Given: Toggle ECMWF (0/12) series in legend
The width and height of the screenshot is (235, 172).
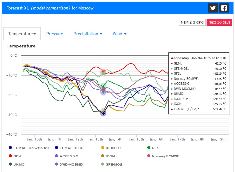Looking at the screenshot, I should point(70,148).
